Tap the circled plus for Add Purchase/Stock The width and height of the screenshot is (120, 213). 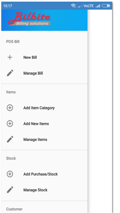[10, 174]
